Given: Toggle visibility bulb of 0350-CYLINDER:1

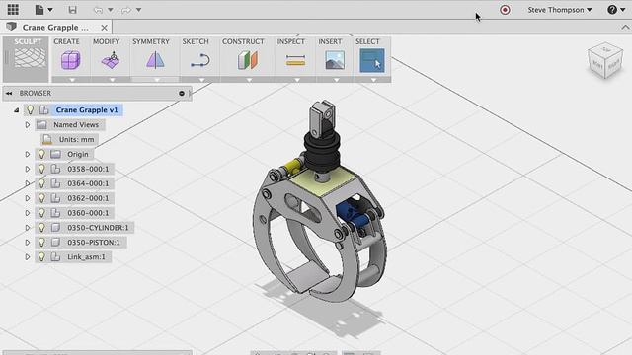Looking at the screenshot, I should point(41,228).
